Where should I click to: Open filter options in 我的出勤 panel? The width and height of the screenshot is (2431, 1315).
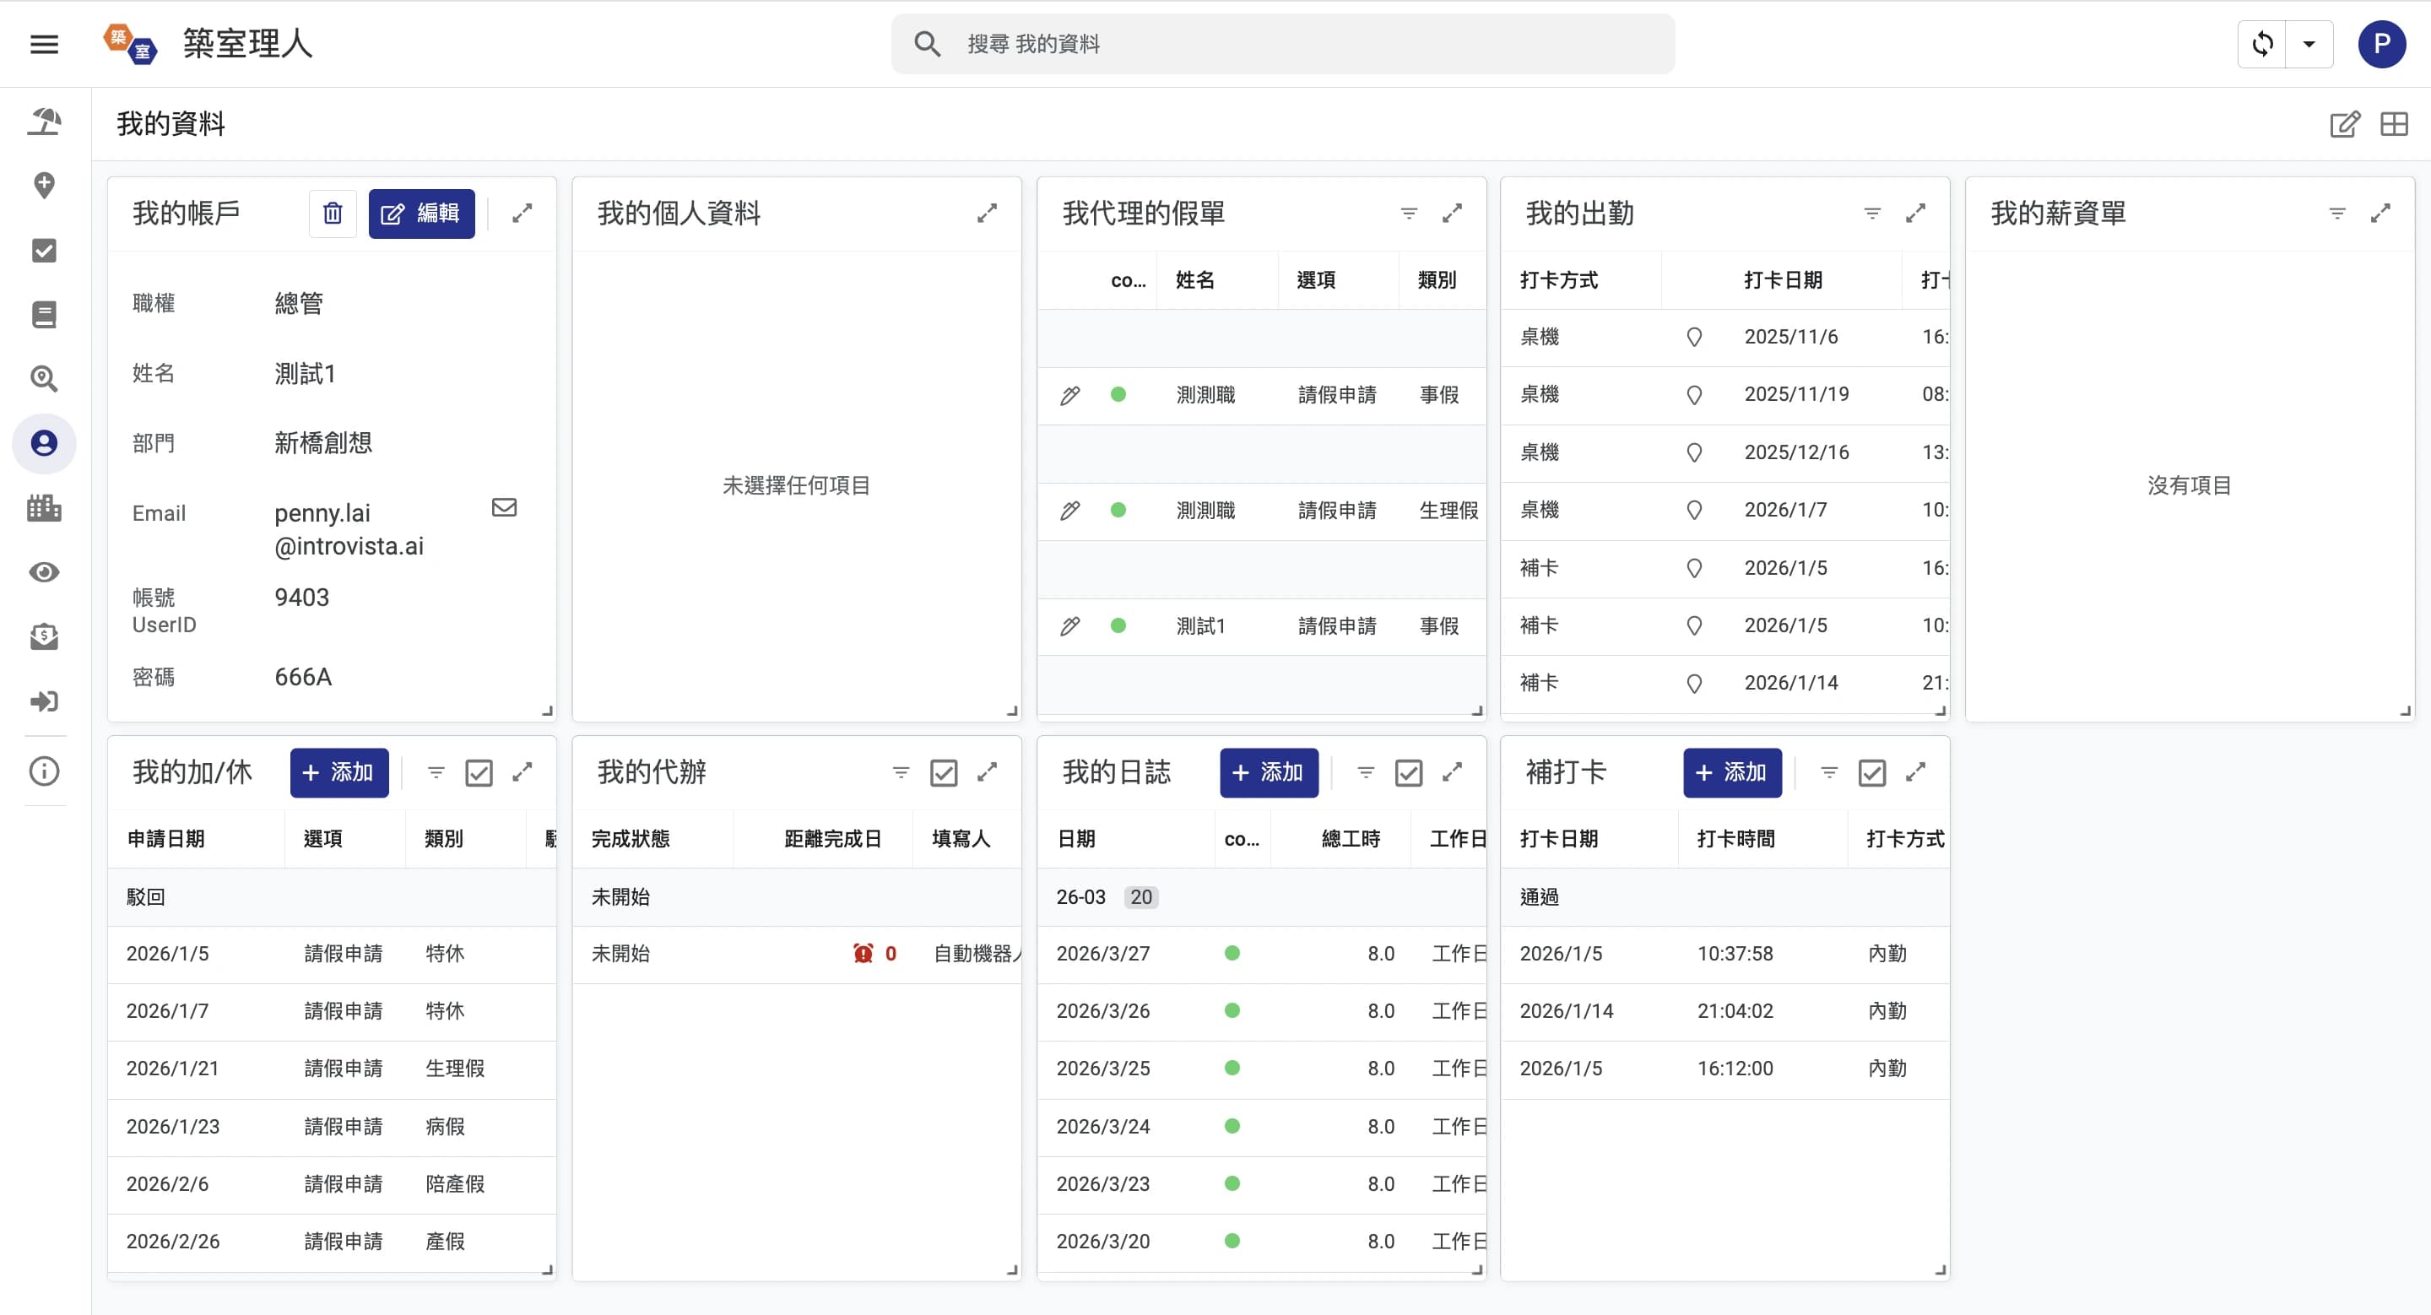[x=1872, y=214]
